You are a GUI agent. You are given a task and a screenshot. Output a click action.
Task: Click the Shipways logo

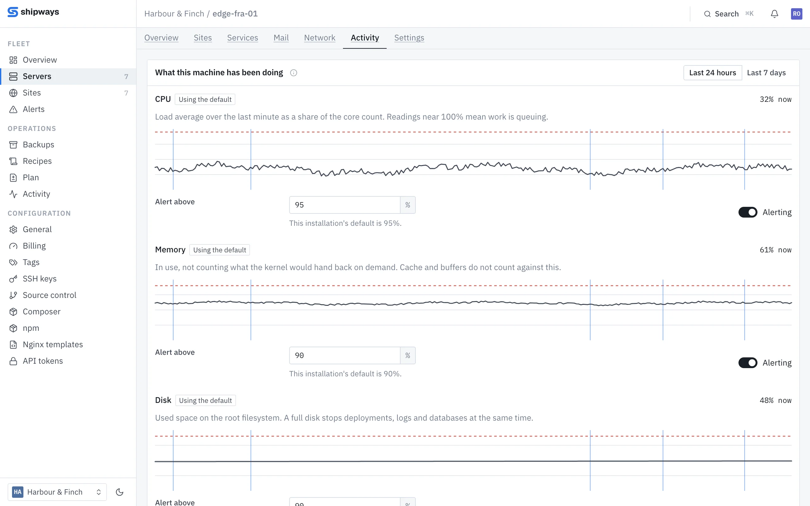(x=33, y=12)
